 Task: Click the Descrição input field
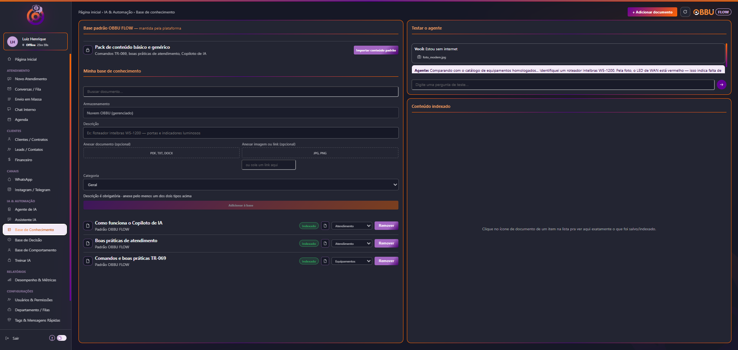[241, 133]
